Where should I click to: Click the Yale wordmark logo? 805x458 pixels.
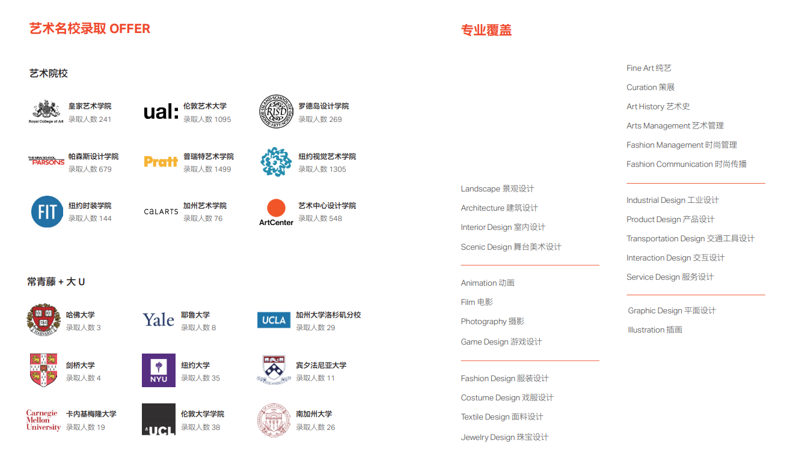click(x=159, y=320)
